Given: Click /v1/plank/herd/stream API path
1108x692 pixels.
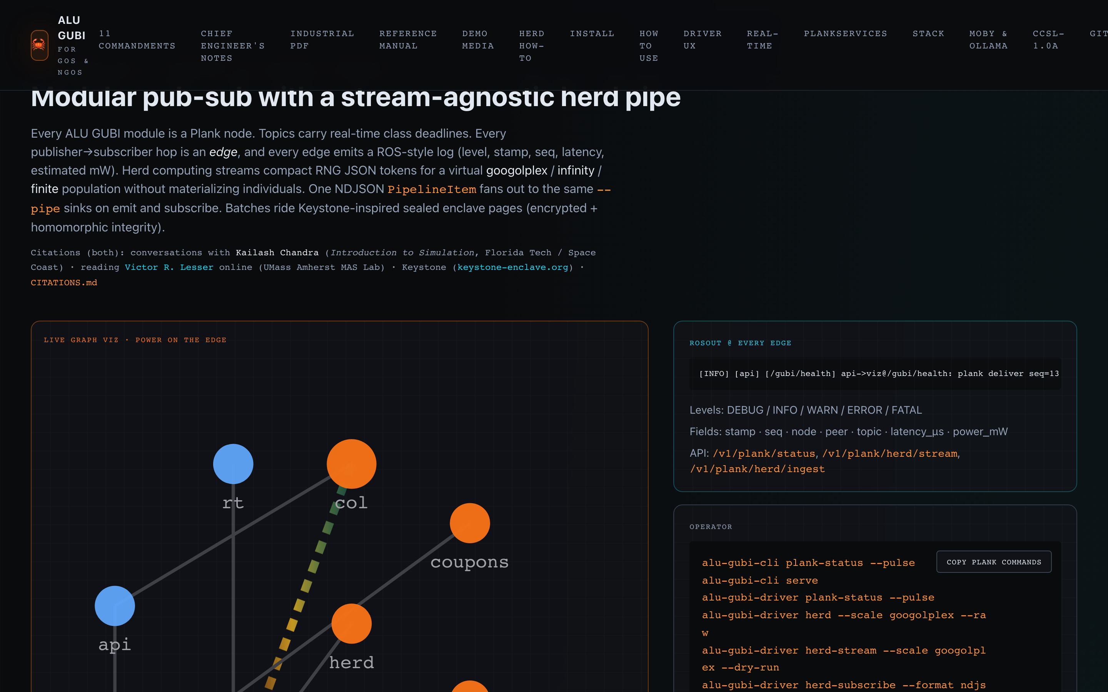Looking at the screenshot, I should [x=890, y=454].
